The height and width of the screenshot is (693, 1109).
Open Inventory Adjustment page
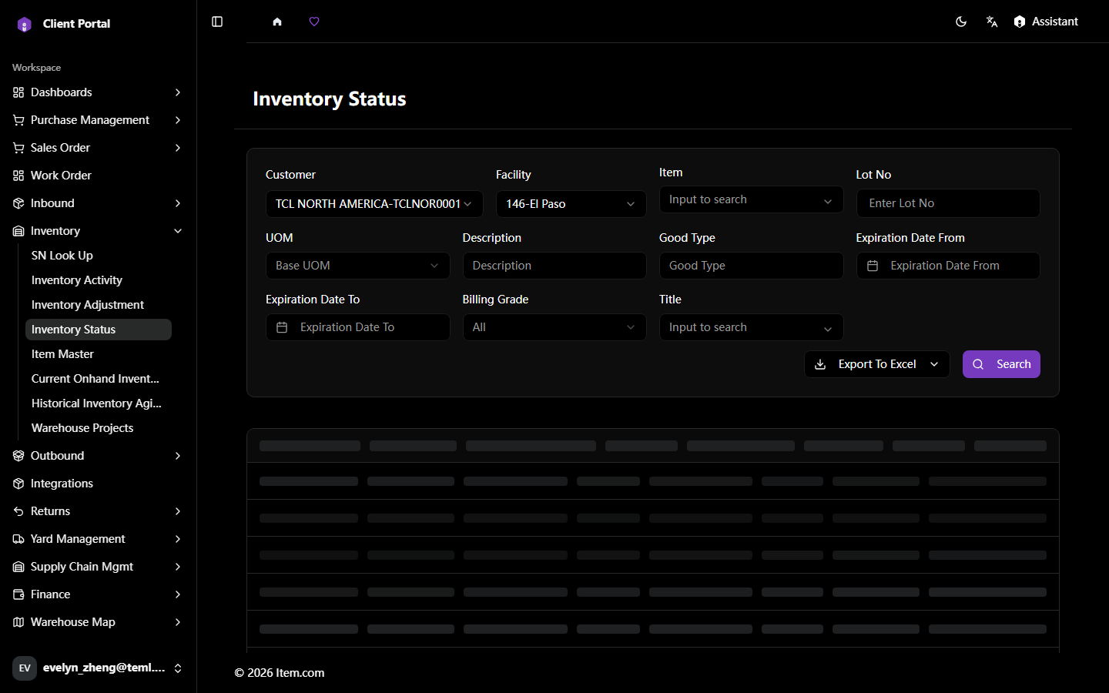(99, 305)
